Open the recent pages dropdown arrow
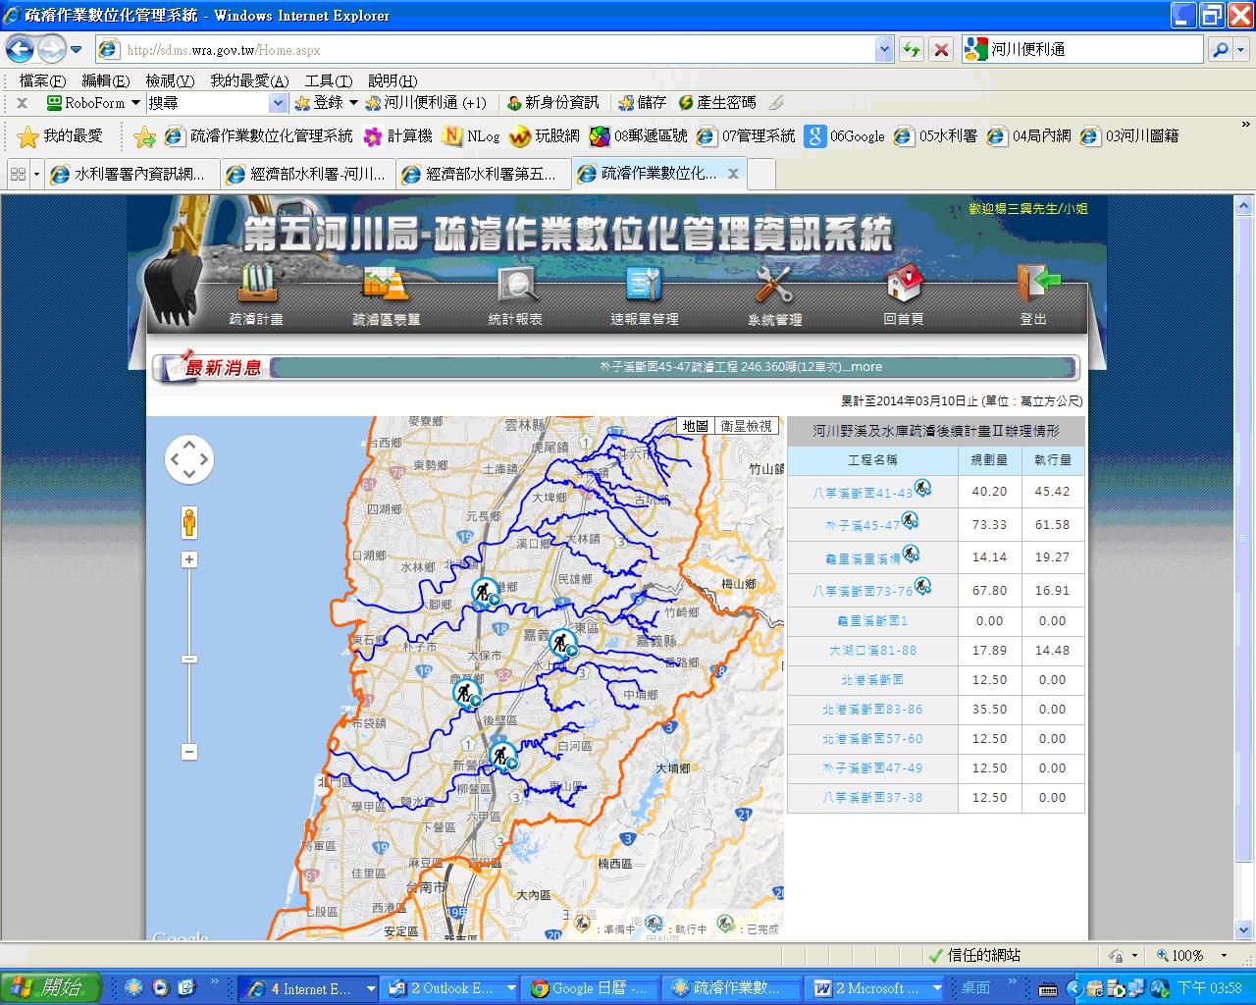The image size is (1256, 1005). pyautogui.click(x=77, y=49)
